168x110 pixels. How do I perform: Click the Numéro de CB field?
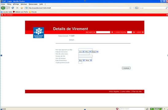pyautogui.click(x=85, y=56)
